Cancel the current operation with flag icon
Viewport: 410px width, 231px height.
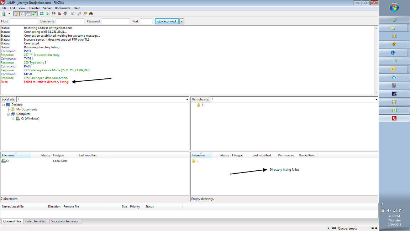pyautogui.click(x=54, y=14)
